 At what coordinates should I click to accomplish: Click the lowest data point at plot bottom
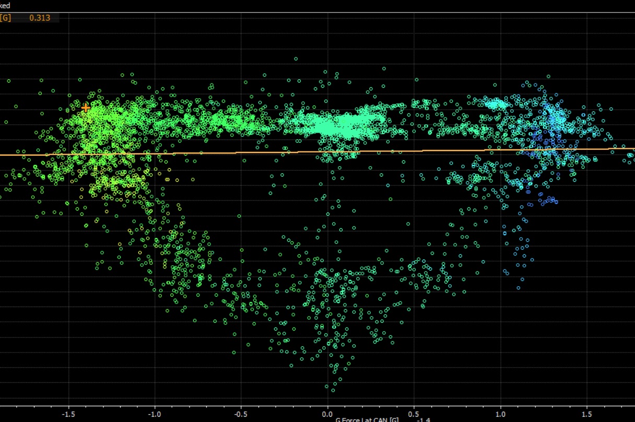[333, 390]
